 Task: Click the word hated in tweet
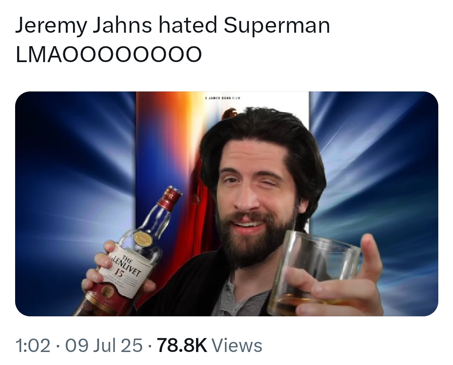pyautogui.click(x=187, y=25)
